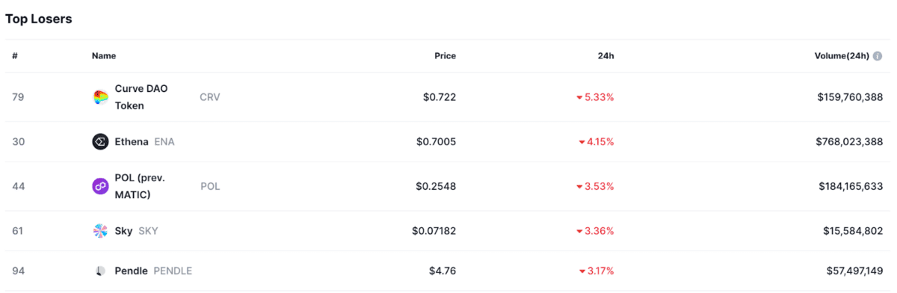
Task: Sort by the # rank column header
Action: point(15,56)
